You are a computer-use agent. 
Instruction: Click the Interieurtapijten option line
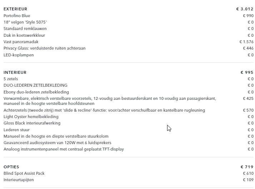19,180
